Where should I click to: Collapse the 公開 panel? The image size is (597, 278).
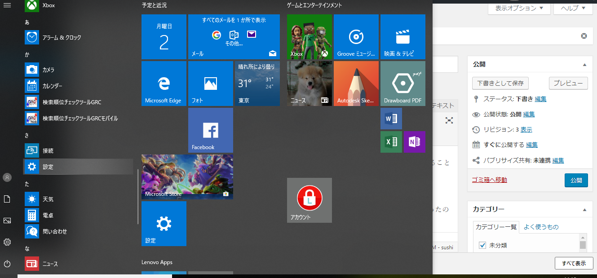[x=584, y=65]
